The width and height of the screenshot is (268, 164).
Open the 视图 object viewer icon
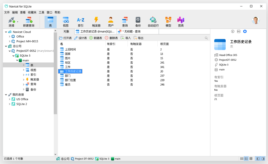(66, 21)
